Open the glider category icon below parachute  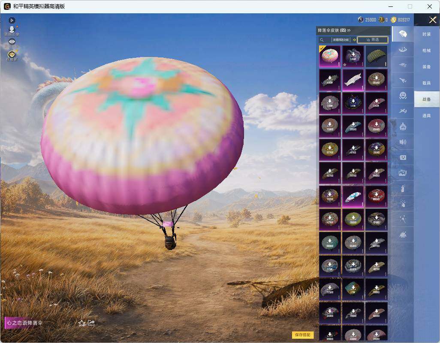click(x=403, y=50)
